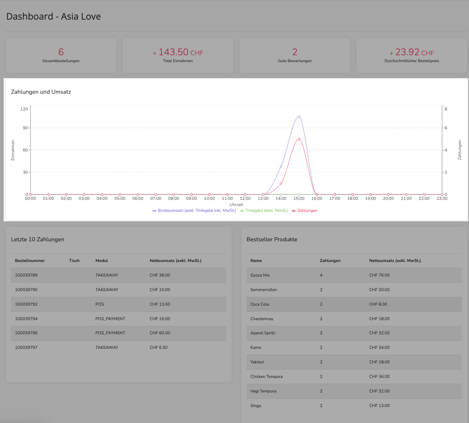Select the Gyoza Mix bestseller row
The image size is (469, 423).
tap(354, 275)
